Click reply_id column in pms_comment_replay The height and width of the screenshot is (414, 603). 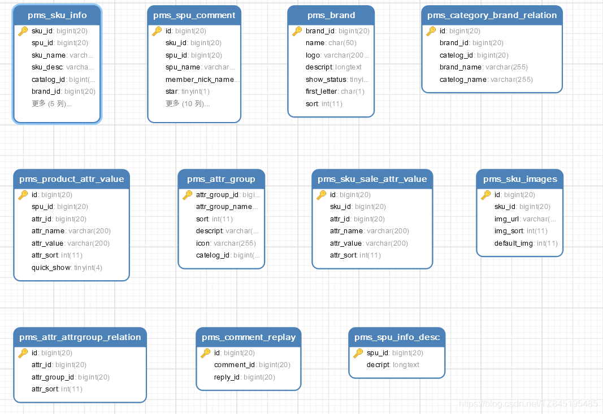pos(245,377)
